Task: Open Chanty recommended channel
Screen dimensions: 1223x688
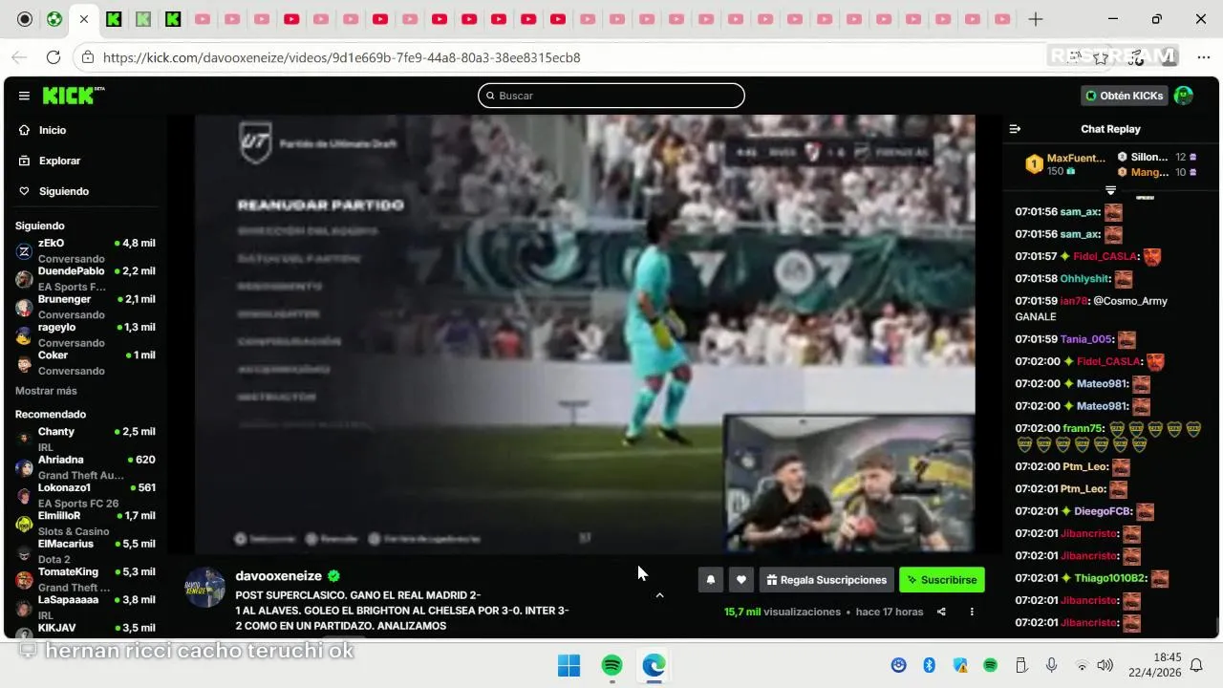Action: [x=85, y=439]
